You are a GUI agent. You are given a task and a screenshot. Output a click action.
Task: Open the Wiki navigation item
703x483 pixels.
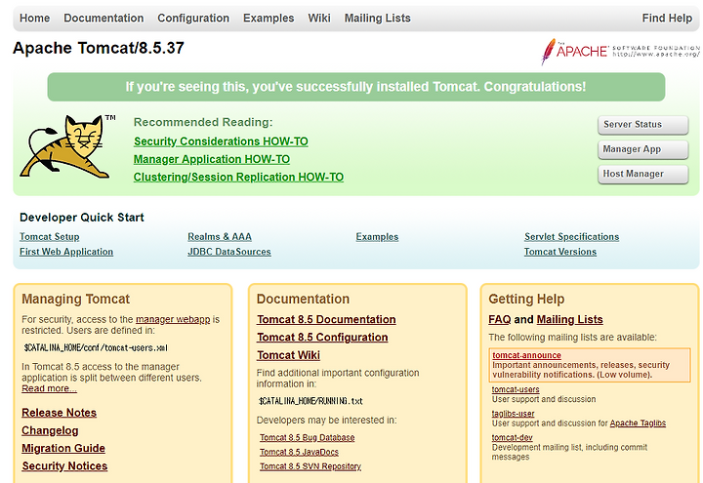319,18
